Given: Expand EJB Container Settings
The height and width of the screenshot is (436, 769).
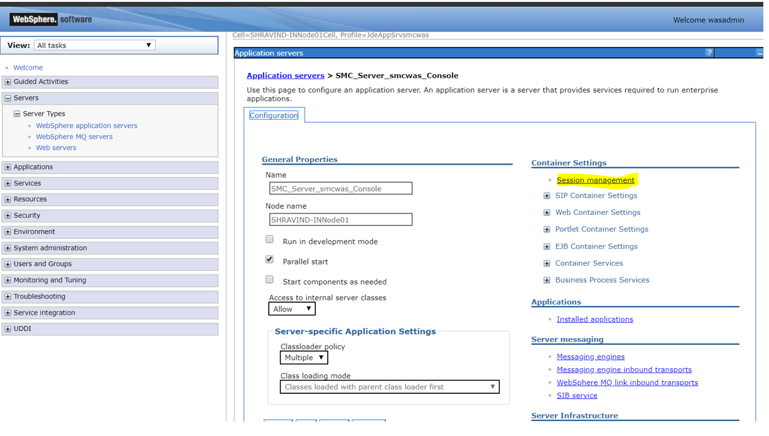Looking at the screenshot, I should pos(547,247).
